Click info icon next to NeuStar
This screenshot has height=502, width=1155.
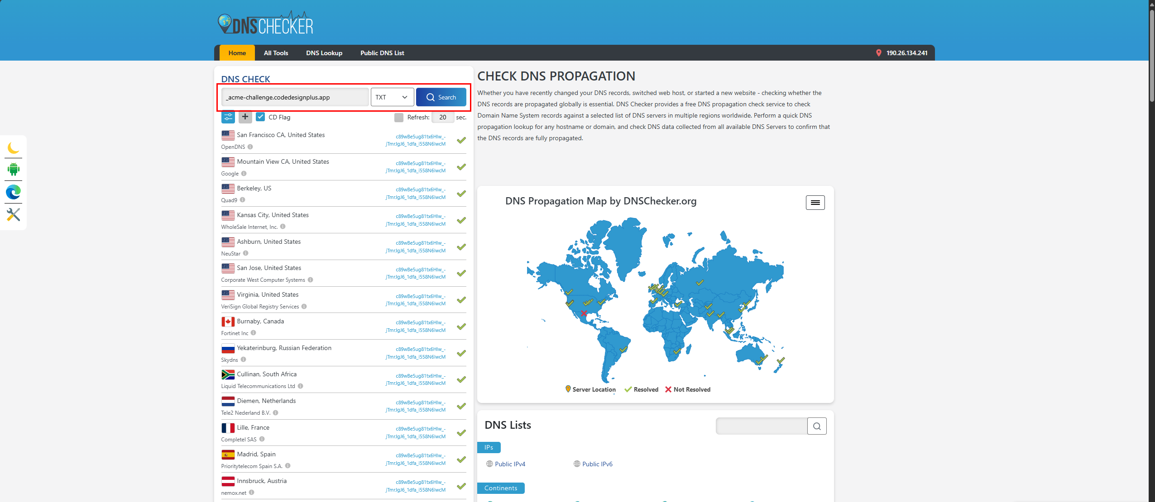pyautogui.click(x=245, y=253)
